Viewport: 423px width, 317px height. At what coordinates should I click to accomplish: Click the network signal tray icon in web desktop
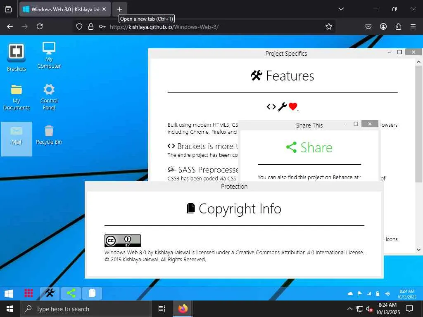369,293
